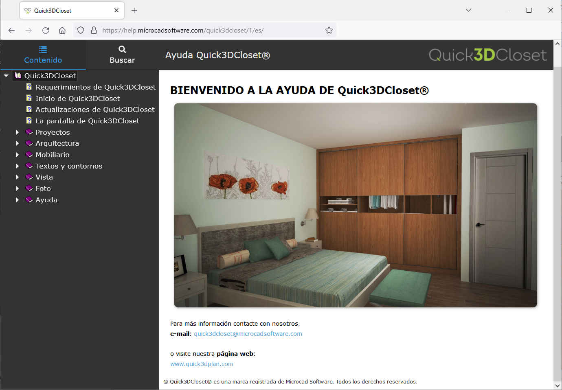Click the bedroom closet render image
Image resolution: width=562 pixels, height=390 pixels.
[x=356, y=205]
